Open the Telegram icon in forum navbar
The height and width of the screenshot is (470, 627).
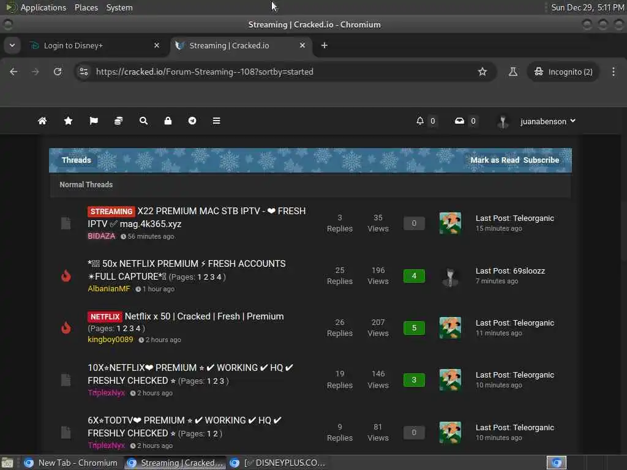pos(192,121)
